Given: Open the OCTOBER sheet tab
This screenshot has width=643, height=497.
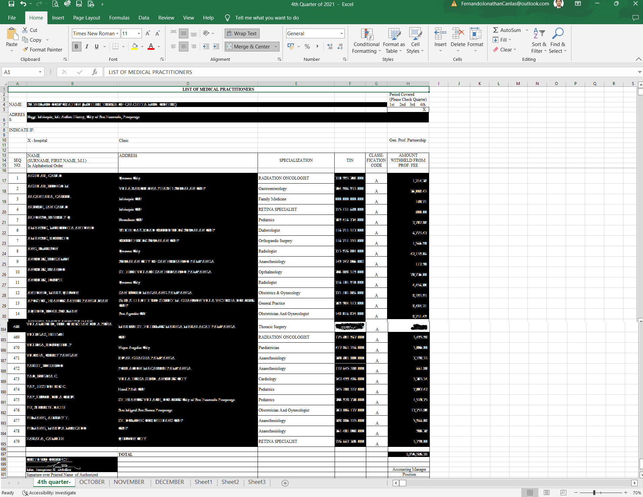Looking at the screenshot, I should pyautogui.click(x=92, y=482).
